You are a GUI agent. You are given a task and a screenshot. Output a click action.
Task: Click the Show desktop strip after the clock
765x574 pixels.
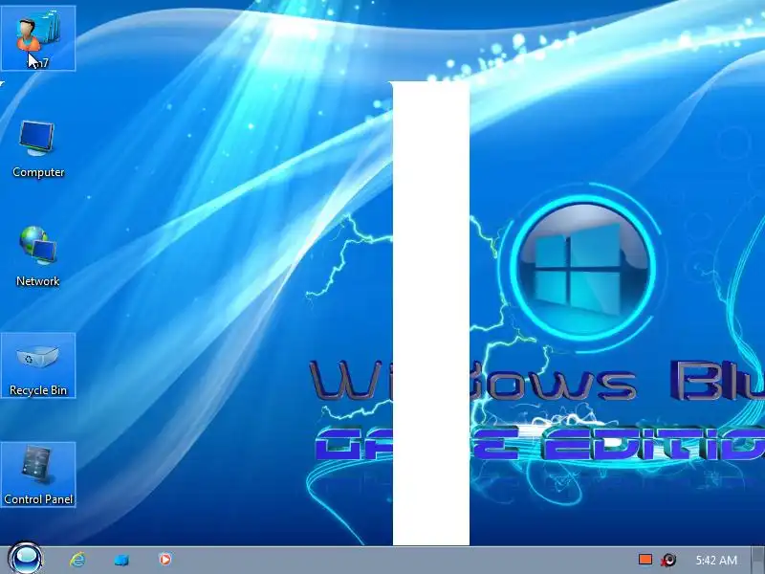click(x=757, y=560)
